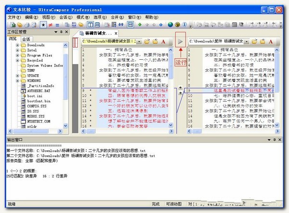This screenshot has height=213, width=289.
Task: Close the 杨澜告诫女 document tab
Action: 116,33
